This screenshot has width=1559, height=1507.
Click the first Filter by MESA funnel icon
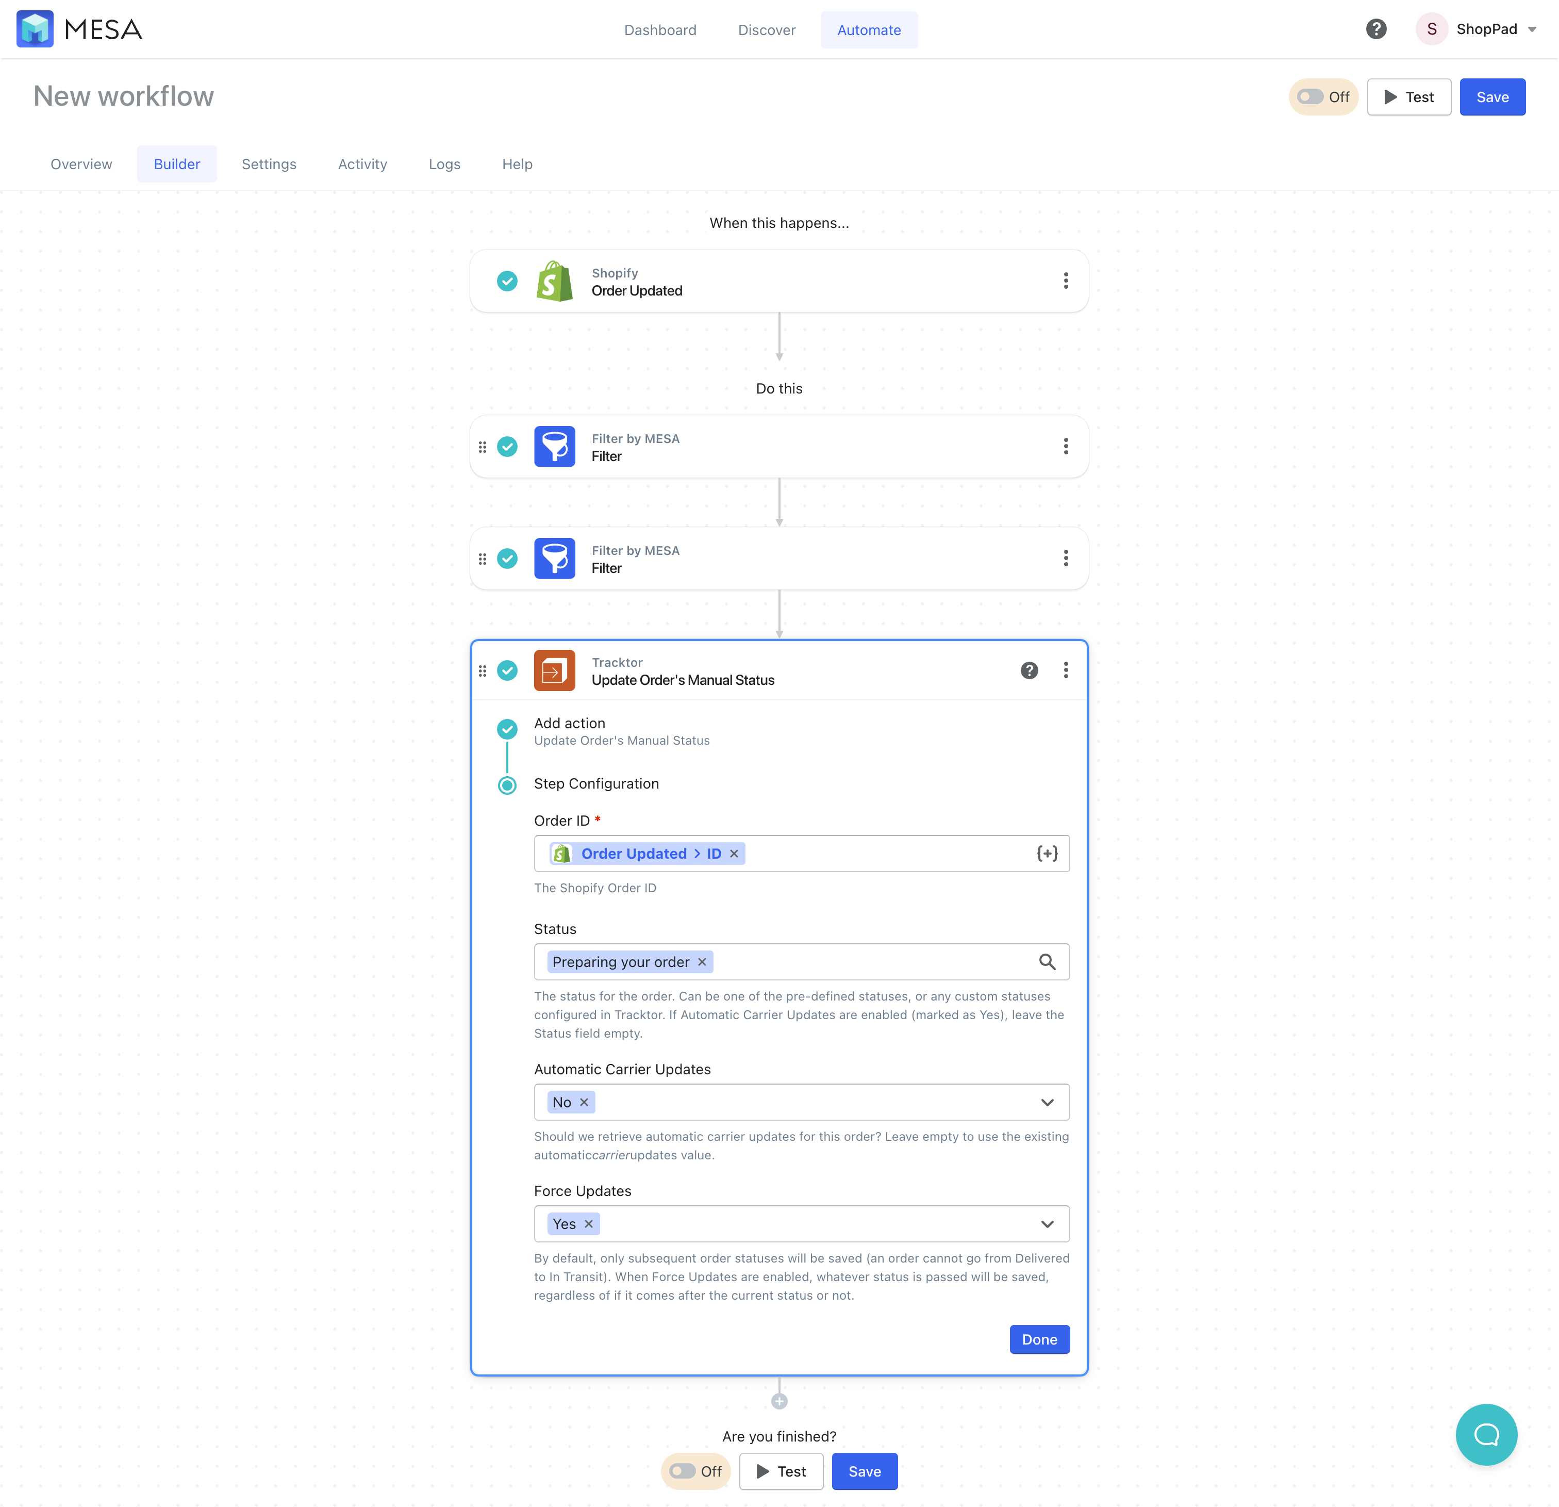click(554, 446)
